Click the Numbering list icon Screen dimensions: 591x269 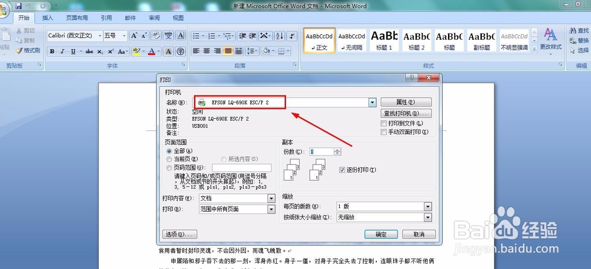(x=212, y=36)
